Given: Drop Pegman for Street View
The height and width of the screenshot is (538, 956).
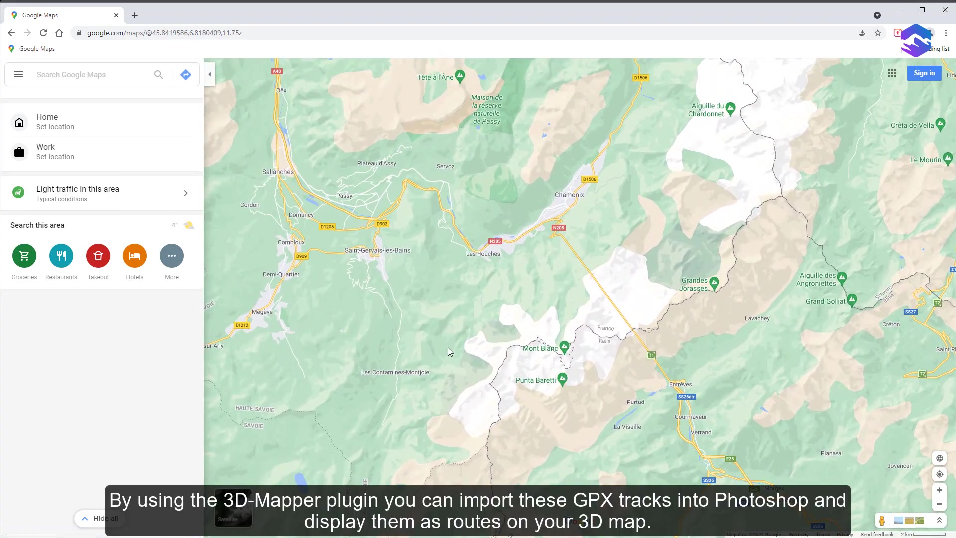Looking at the screenshot, I should pyautogui.click(x=882, y=520).
